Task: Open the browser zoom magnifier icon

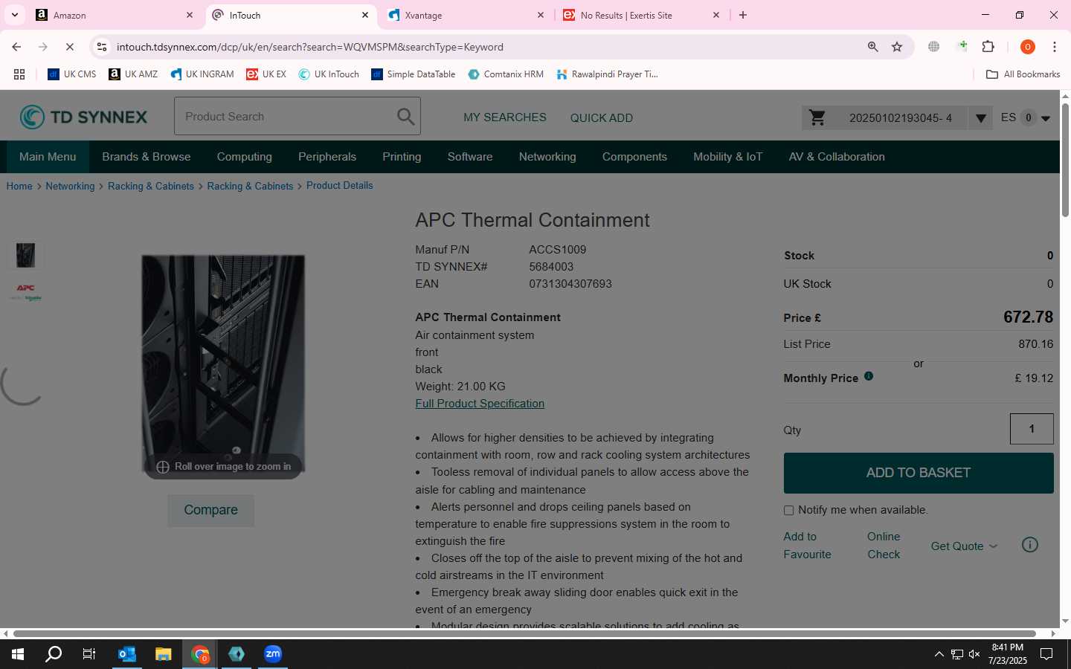Action: point(872,47)
